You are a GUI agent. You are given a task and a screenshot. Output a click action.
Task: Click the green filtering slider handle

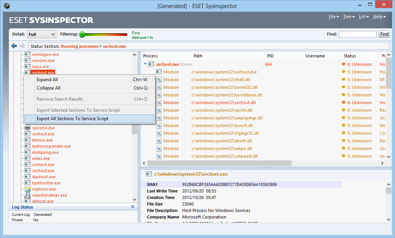point(82,34)
